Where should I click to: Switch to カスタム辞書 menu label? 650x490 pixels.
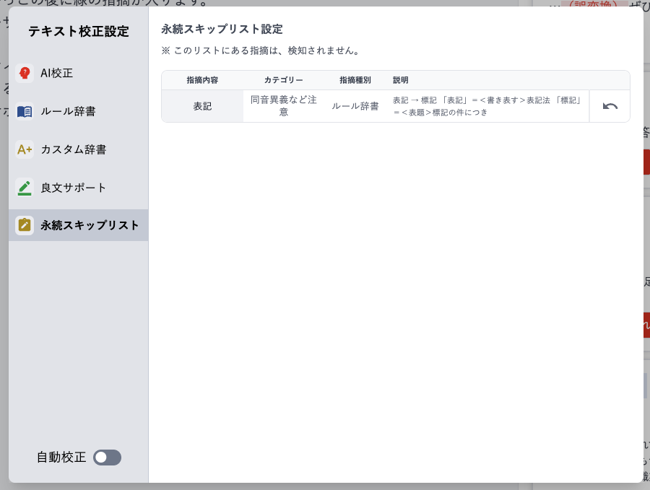[74, 149]
